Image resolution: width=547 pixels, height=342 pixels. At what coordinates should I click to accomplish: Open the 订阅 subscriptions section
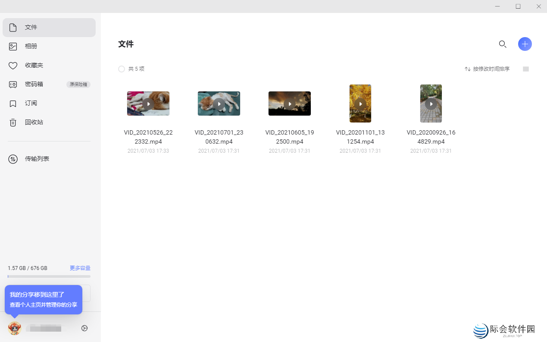tap(31, 103)
